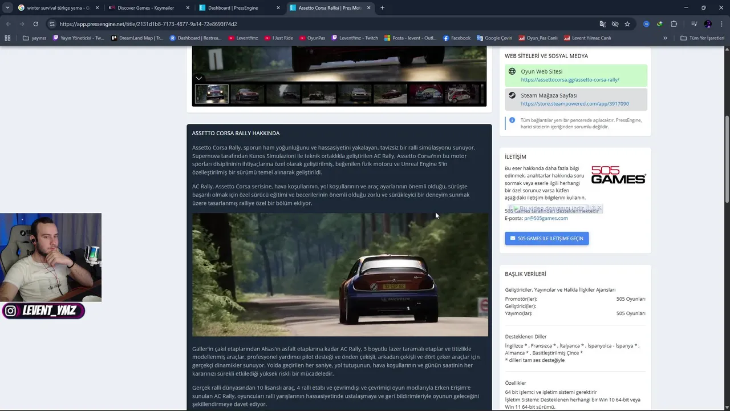View site information icon in address bar

52,24
